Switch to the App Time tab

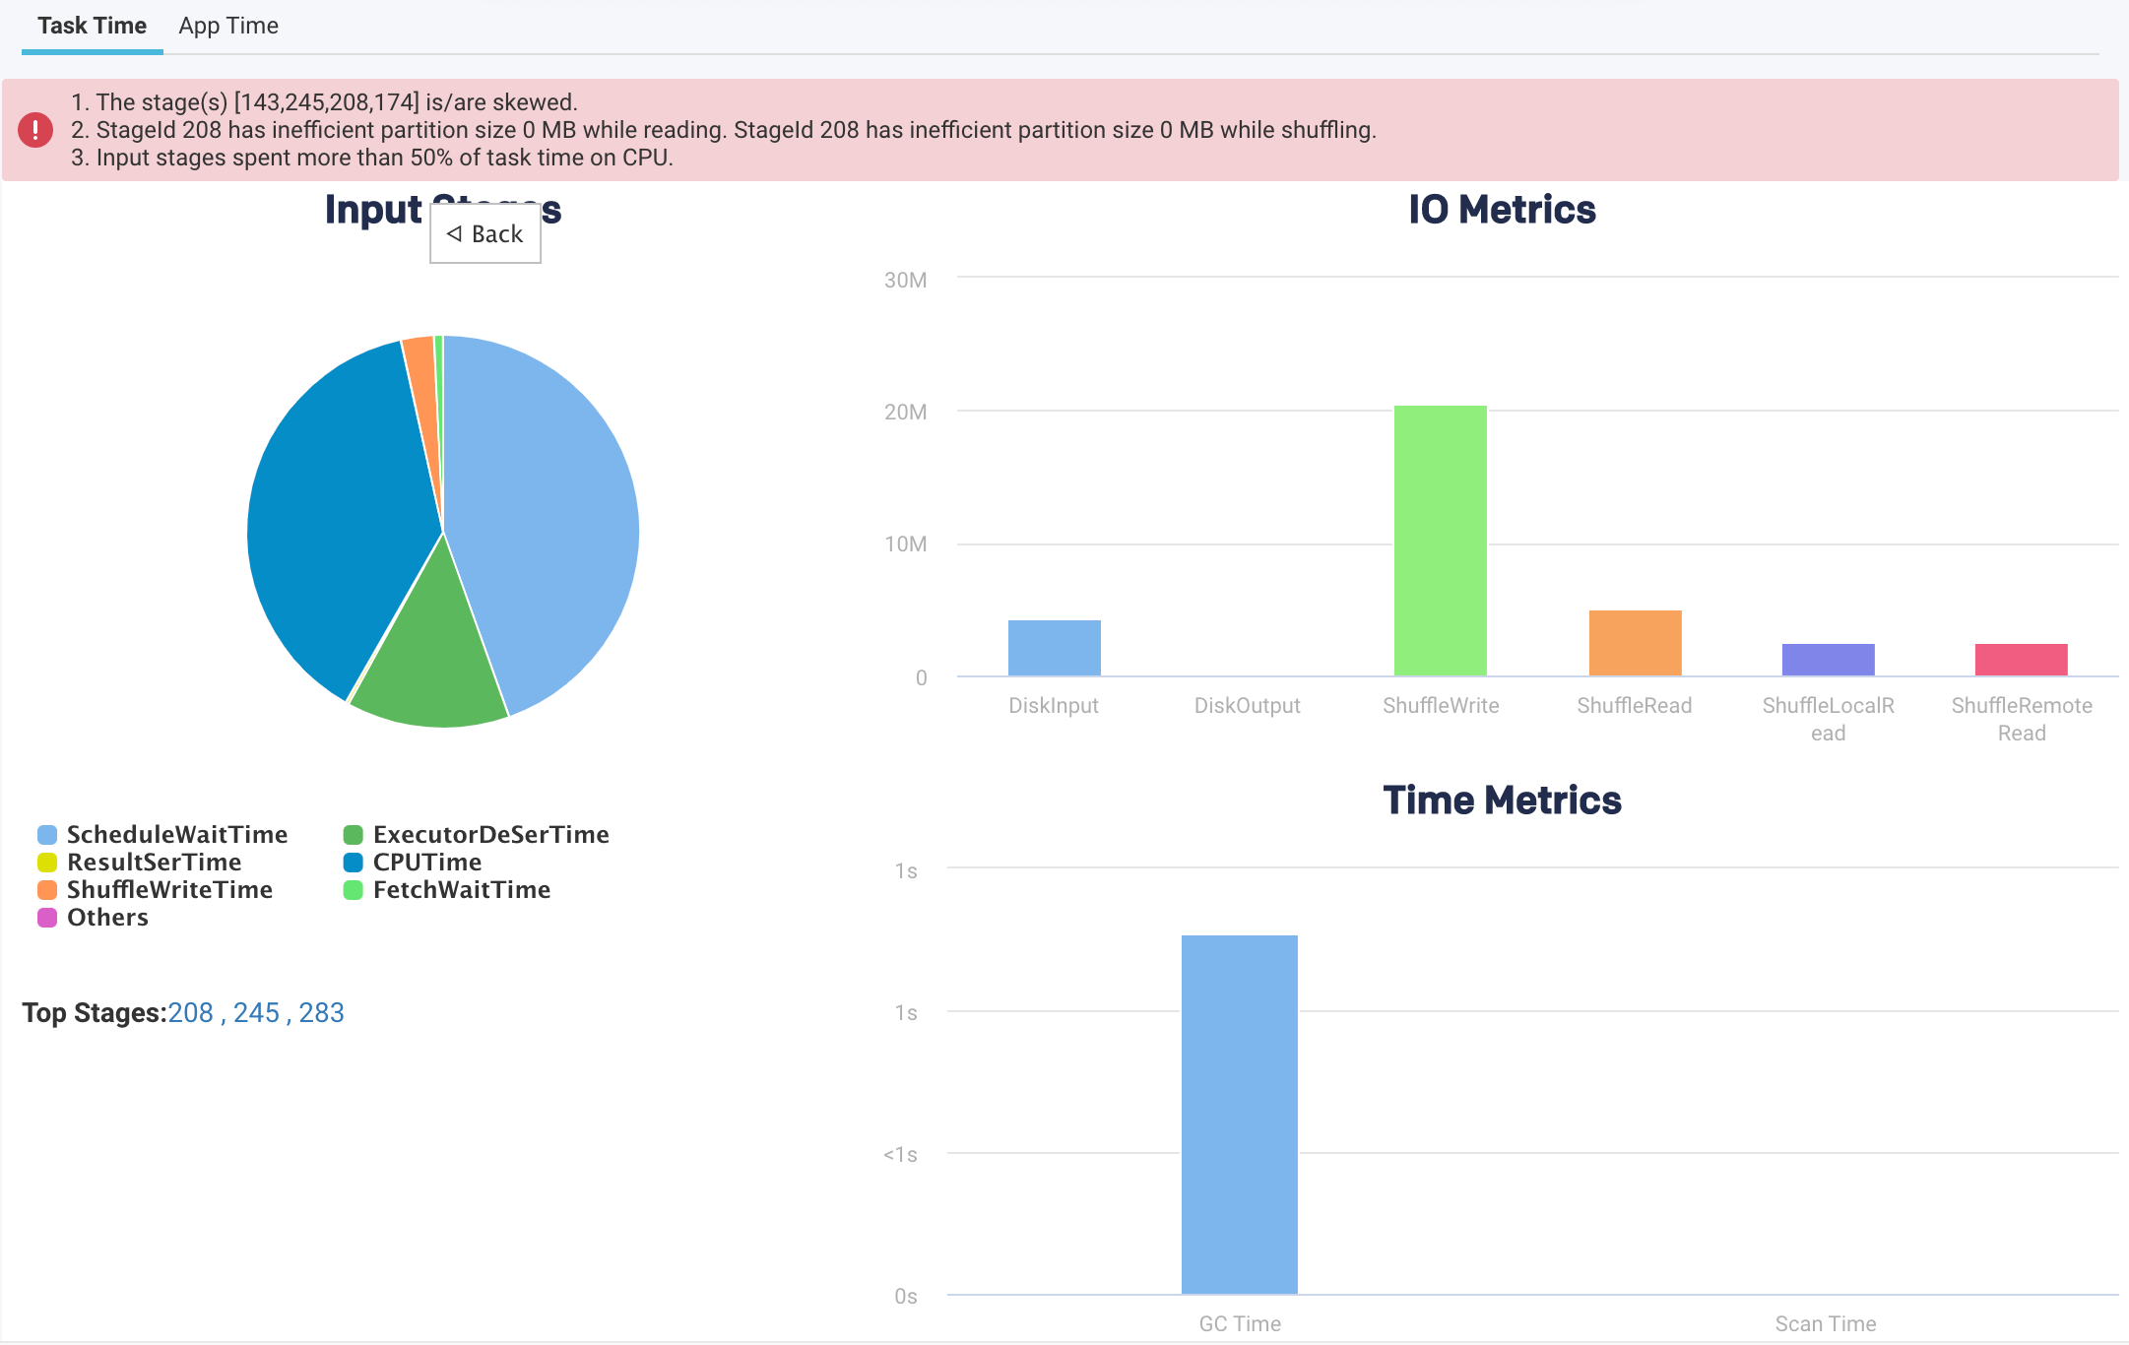(228, 26)
